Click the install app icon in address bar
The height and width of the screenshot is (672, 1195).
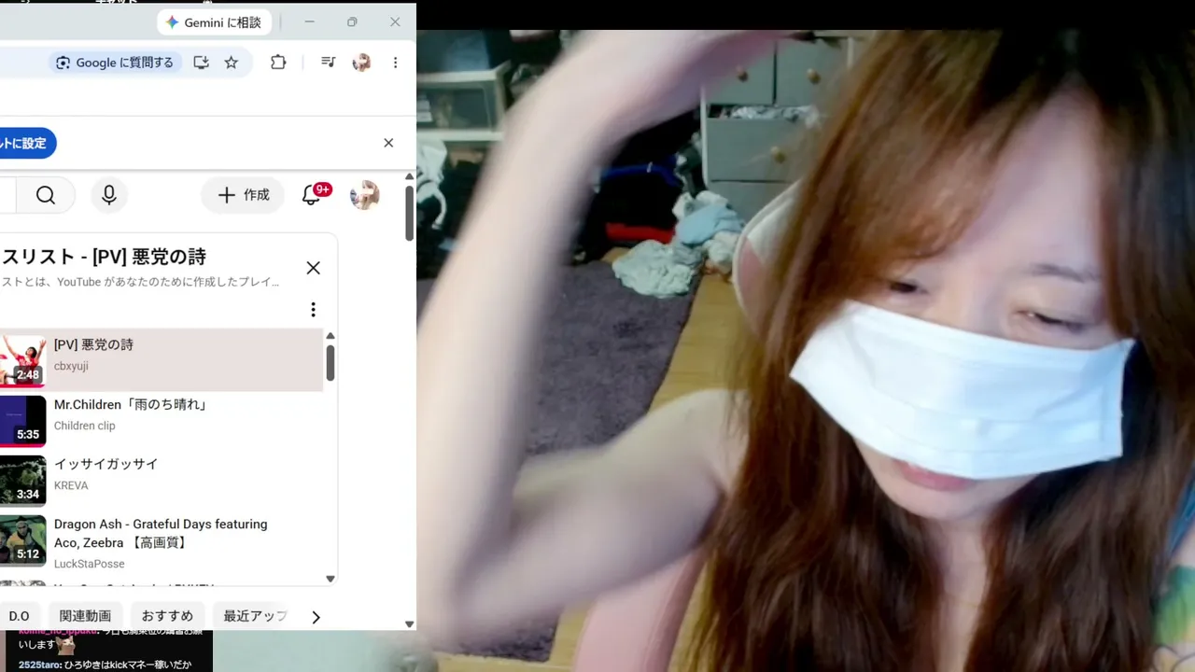[x=201, y=63]
